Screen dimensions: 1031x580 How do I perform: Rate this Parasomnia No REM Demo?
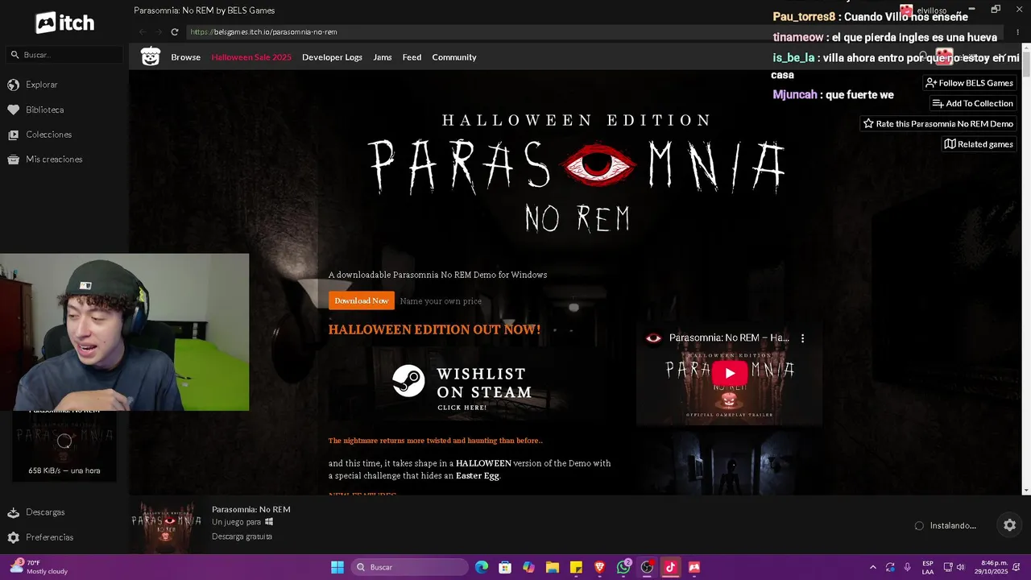(x=938, y=124)
